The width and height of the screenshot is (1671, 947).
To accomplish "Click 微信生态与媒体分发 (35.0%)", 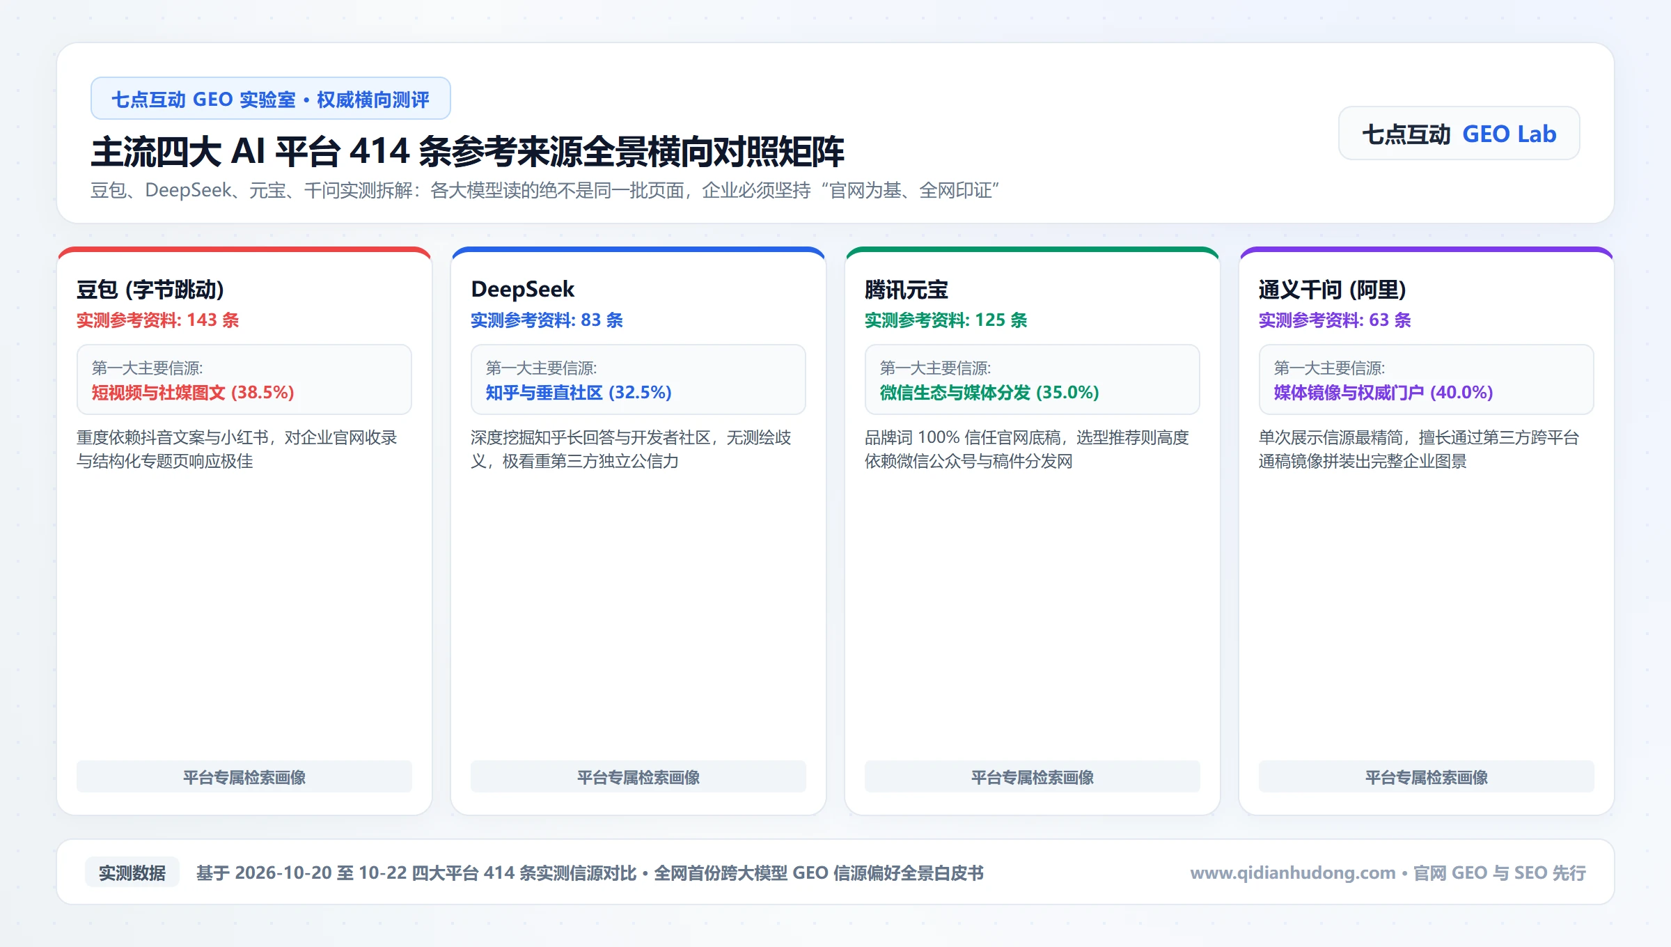I will [x=989, y=393].
